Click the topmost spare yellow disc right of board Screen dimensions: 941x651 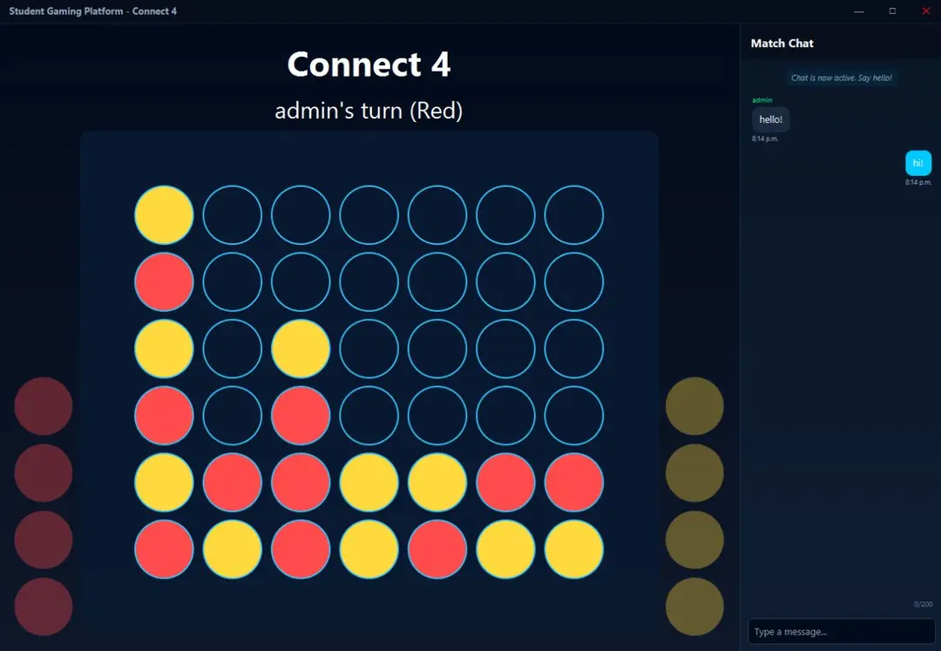(x=694, y=406)
